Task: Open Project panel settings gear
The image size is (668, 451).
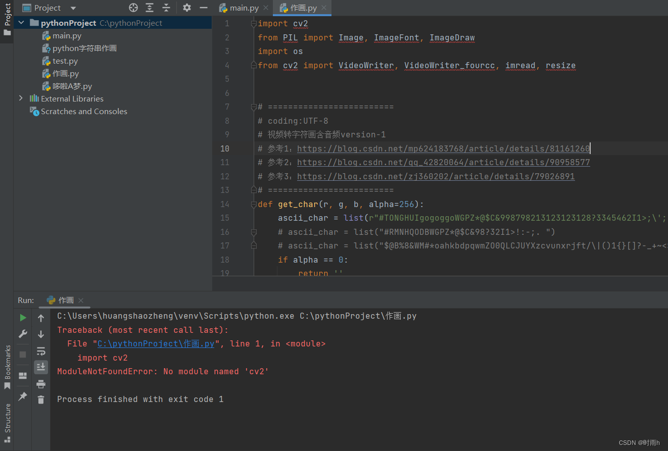Action: pyautogui.click(x=187, y=8)
